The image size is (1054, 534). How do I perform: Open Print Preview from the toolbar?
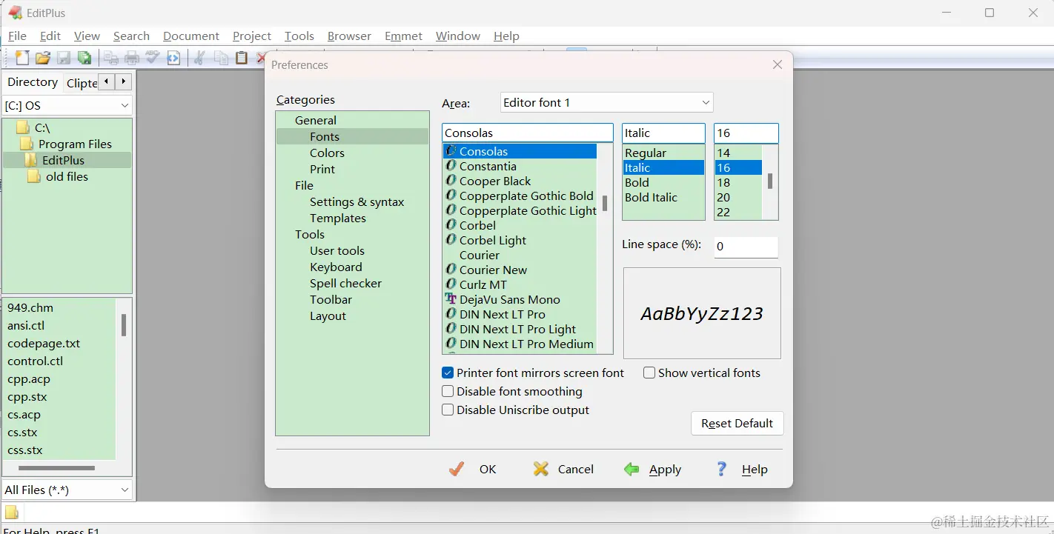click(111, 58)
